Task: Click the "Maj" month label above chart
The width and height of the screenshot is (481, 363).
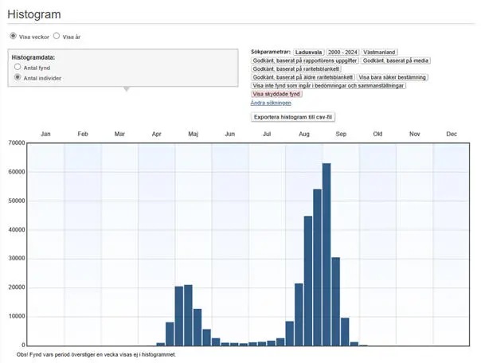Action: pos(193,134)
